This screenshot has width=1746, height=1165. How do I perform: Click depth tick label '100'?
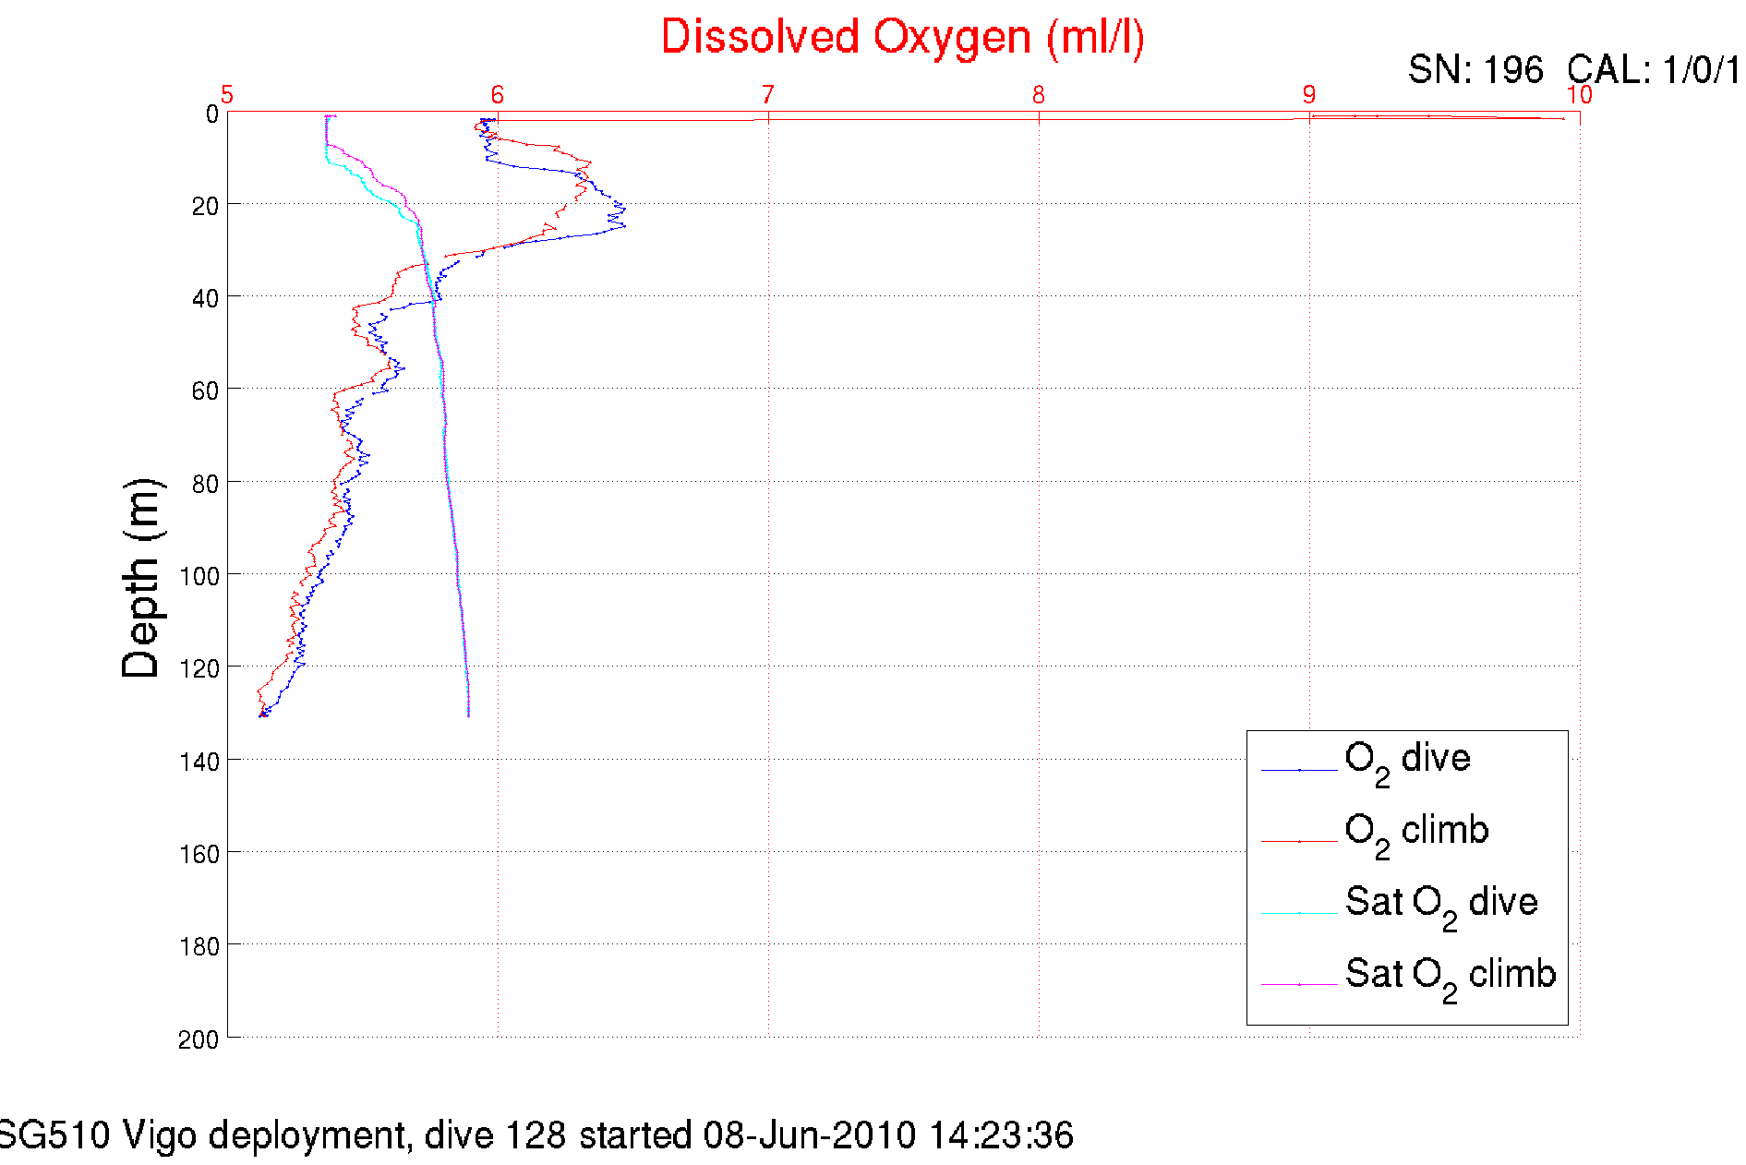pyautogui.click(x=199, y=577)
